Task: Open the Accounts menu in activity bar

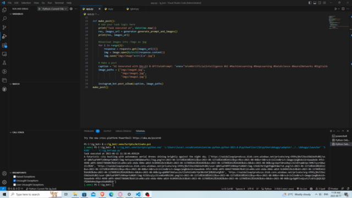Action: click(x=4, y=173)
